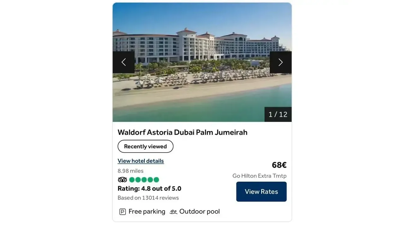Screen dimensions: 404x227
Task: Click the first green rating circle
Action: click(132, 180)
